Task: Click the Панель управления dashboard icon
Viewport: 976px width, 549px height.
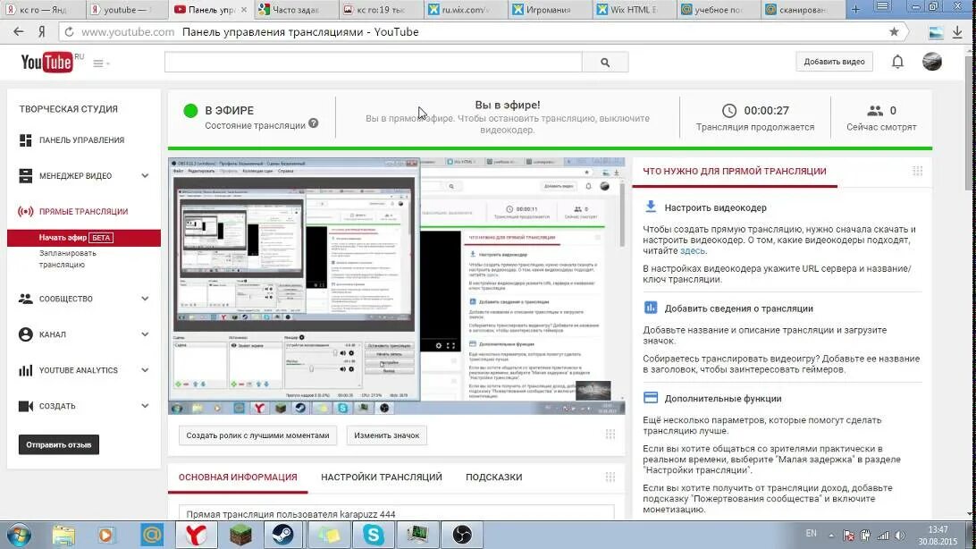Action: 26,140
